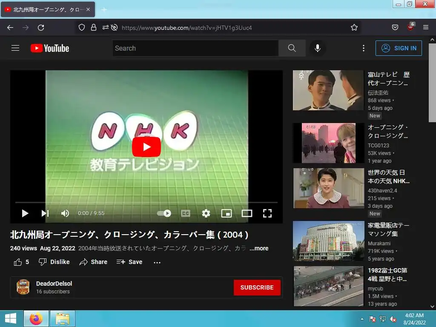
Task: Bookmark this page with the star icon
Action: pyautogui.click(x=354, y=27)
